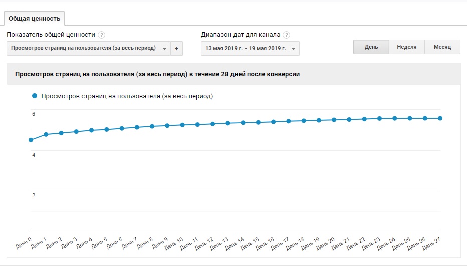
Task: Add another metric with the plus button
Action: click(176, 48)
